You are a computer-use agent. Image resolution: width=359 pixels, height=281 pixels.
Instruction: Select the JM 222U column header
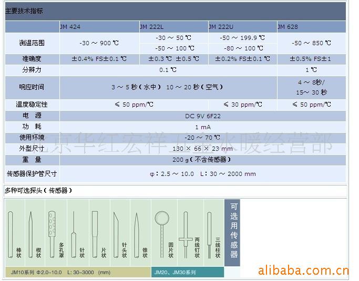pyautogui.click(x=243, y=27)
